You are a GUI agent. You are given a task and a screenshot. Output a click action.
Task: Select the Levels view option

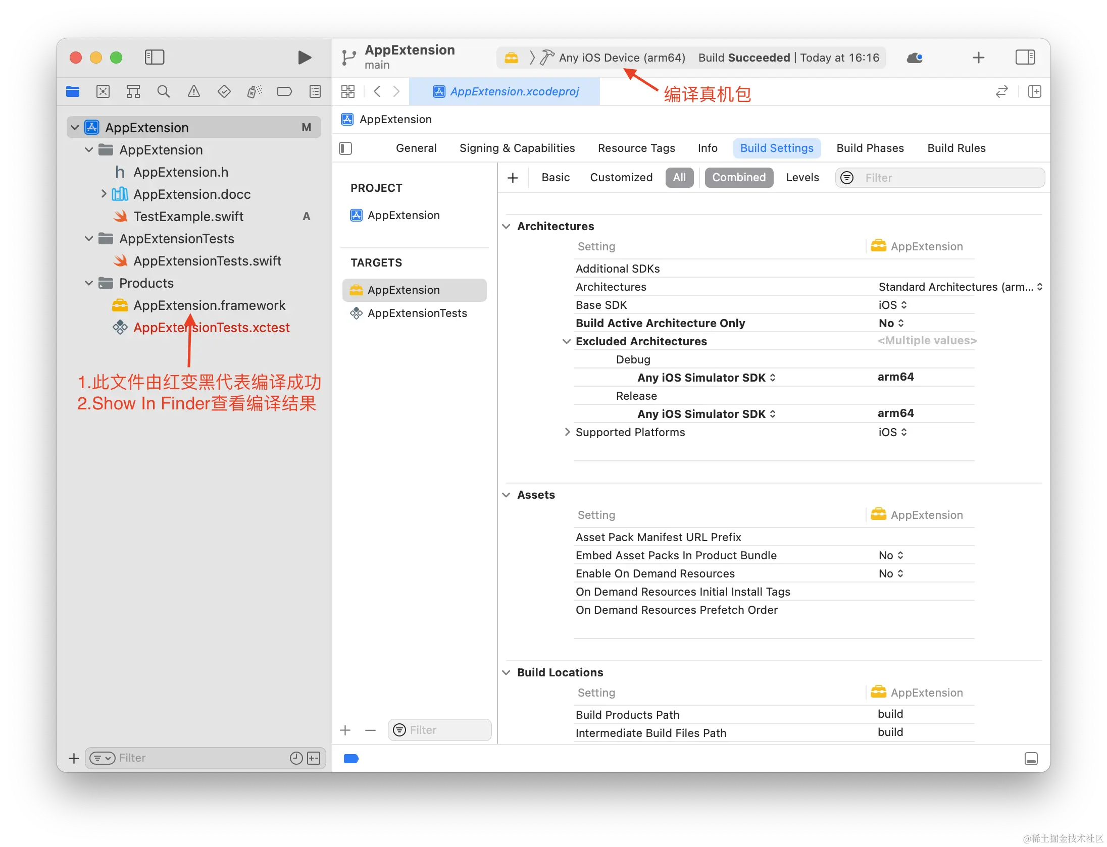pyautogui.click(x=802, y=178)
